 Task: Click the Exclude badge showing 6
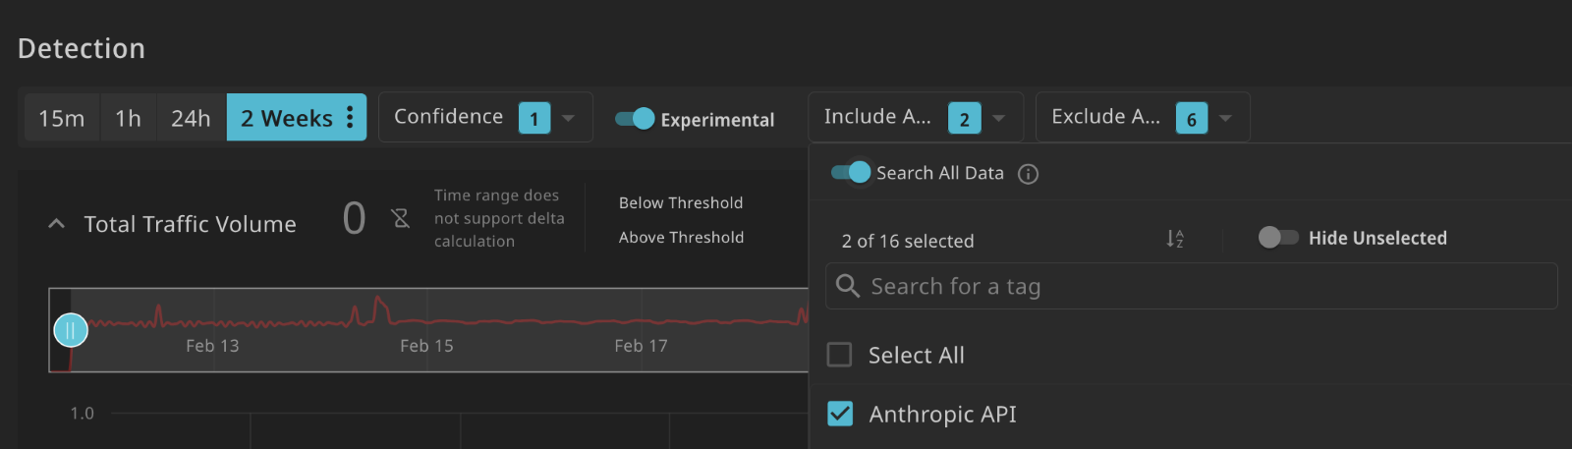(1191, 118)
